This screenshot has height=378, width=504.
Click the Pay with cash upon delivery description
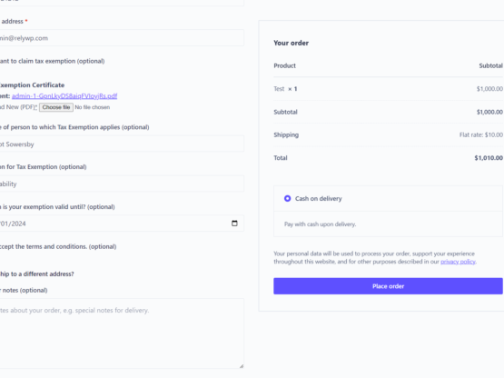[x=320, y=224]
